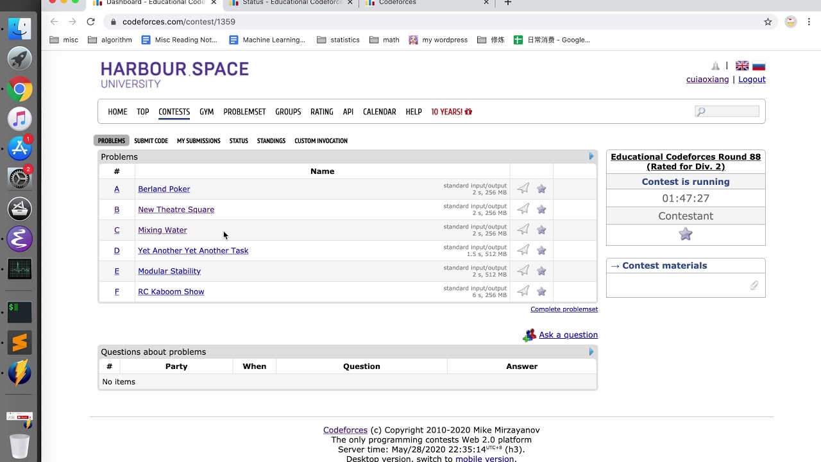Image resolution: width=821 pixels, height=462 pixels.
Task: Switch to the STANDINGS tab
Action: click(x=271, y=141)
